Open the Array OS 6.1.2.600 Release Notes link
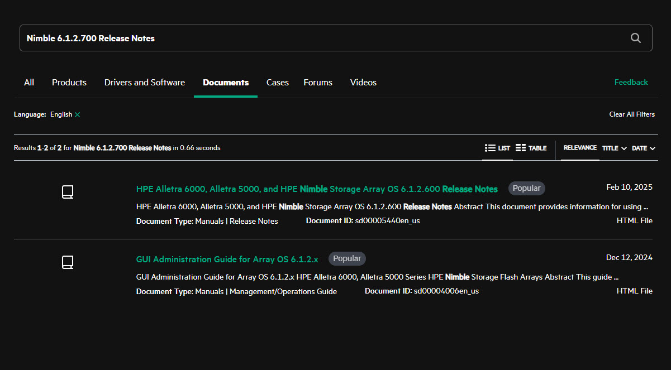The height and width of the screenshot is (370, 671). 317,189
